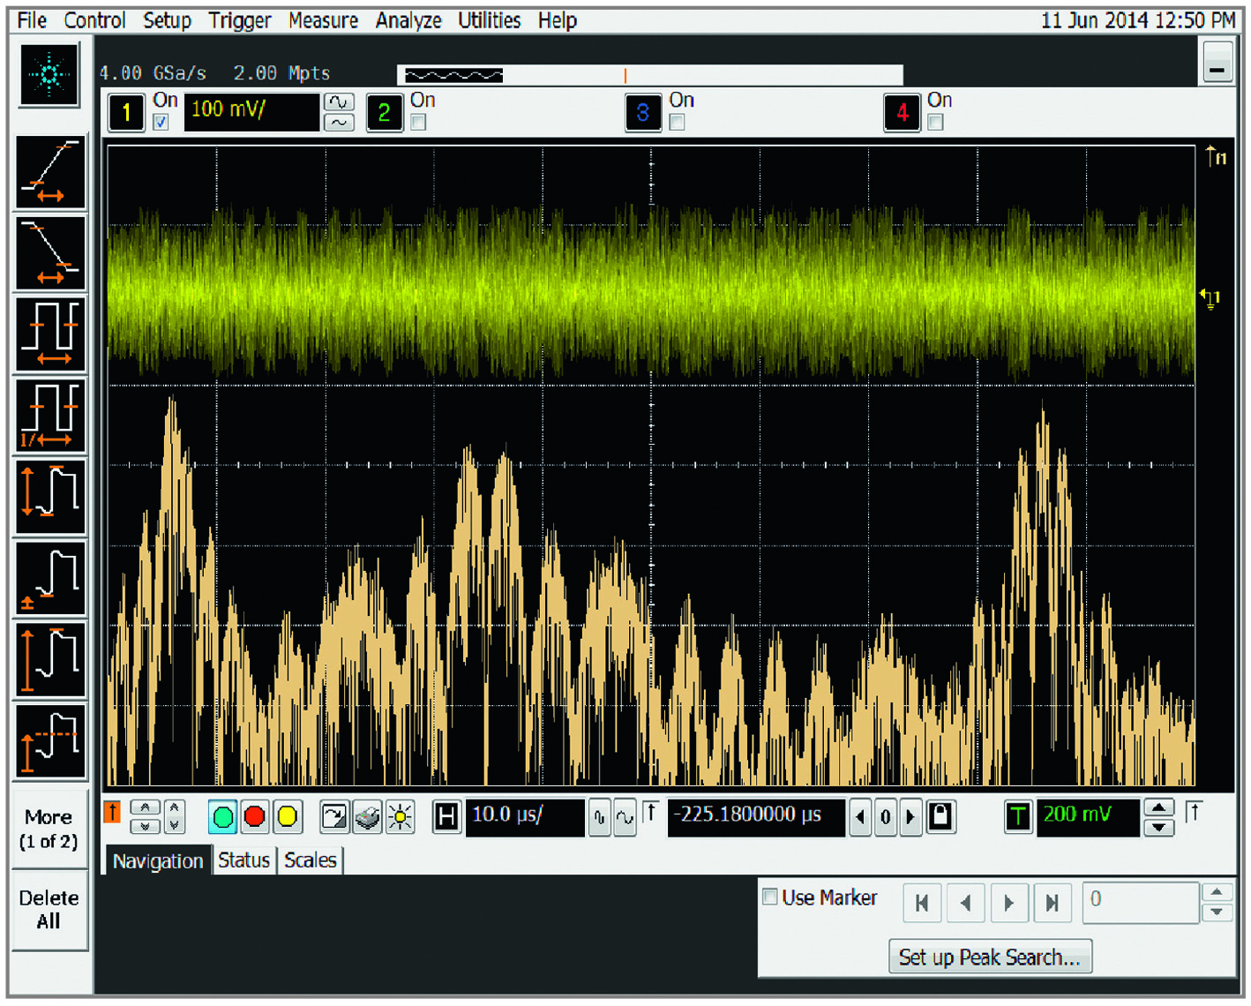The width and height of the screenshot is (1251, 1006).
Task: Expand More (1 of 2) measurements
Action: pos(49,829)
